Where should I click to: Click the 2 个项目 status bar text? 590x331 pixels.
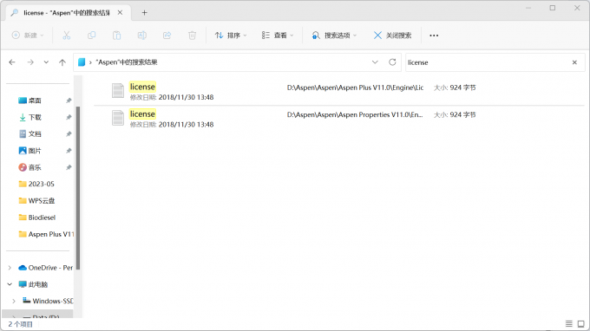pyautogui.click(x=20, y=324)
